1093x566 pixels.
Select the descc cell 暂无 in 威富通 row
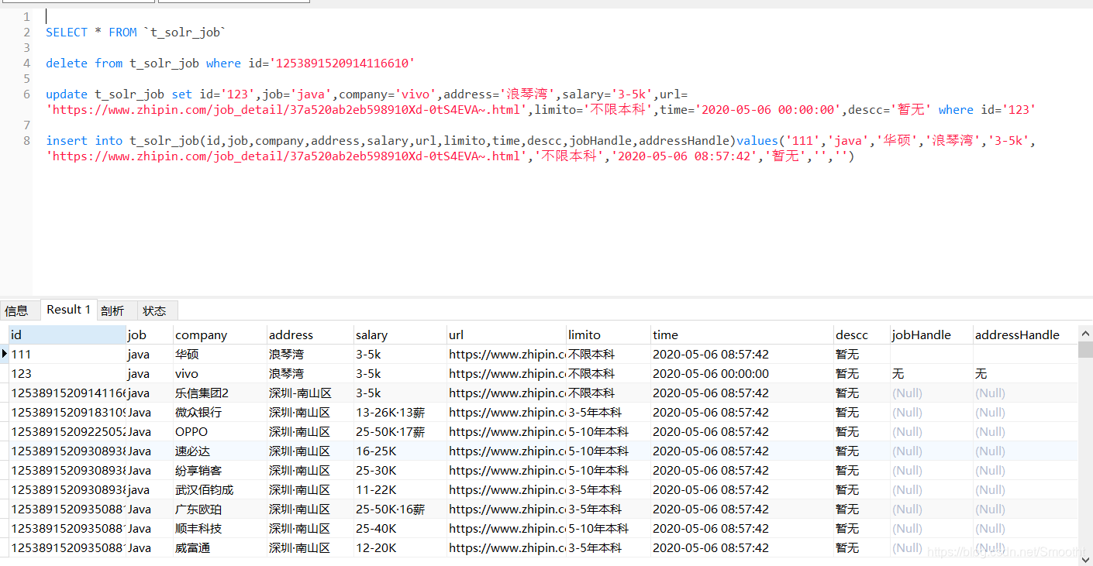[x=861, y=547]
